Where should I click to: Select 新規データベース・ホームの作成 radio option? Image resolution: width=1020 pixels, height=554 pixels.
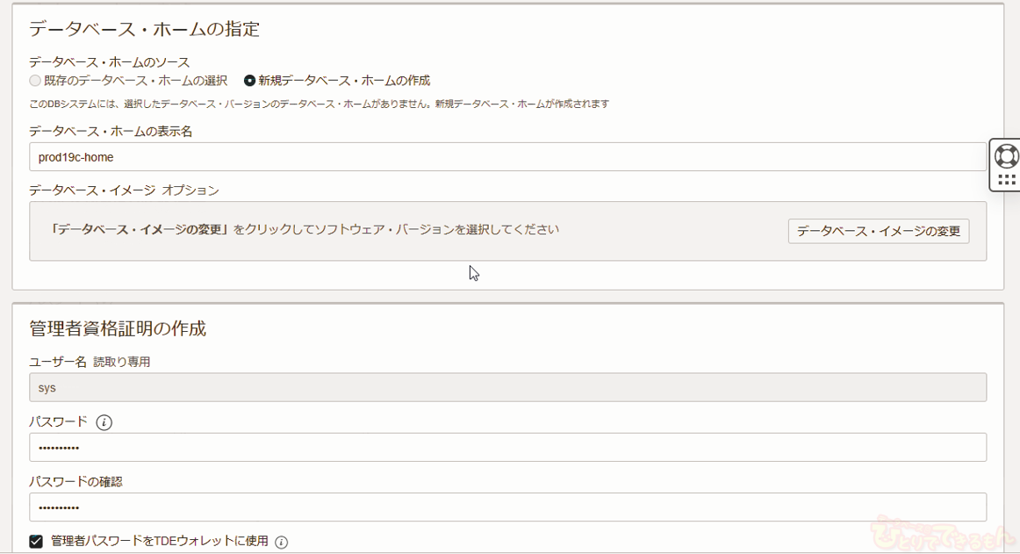[250, 81]
